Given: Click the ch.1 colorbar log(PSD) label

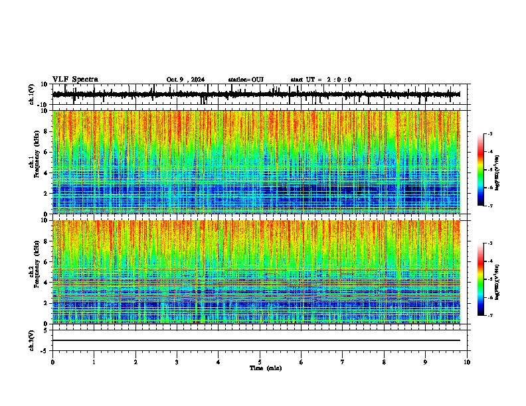Looking at the screenshot, I should click(x=497, y=173).
